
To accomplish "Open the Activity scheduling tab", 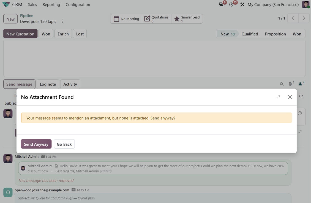I will coord(70,84).
